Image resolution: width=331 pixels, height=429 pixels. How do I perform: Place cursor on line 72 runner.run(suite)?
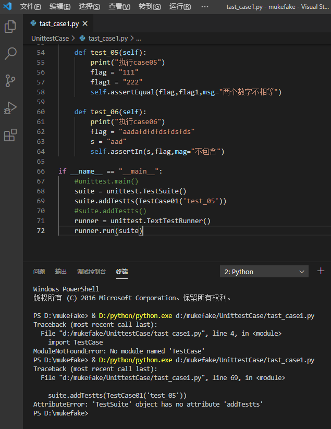pyautogui.click(x=108, y=230)
